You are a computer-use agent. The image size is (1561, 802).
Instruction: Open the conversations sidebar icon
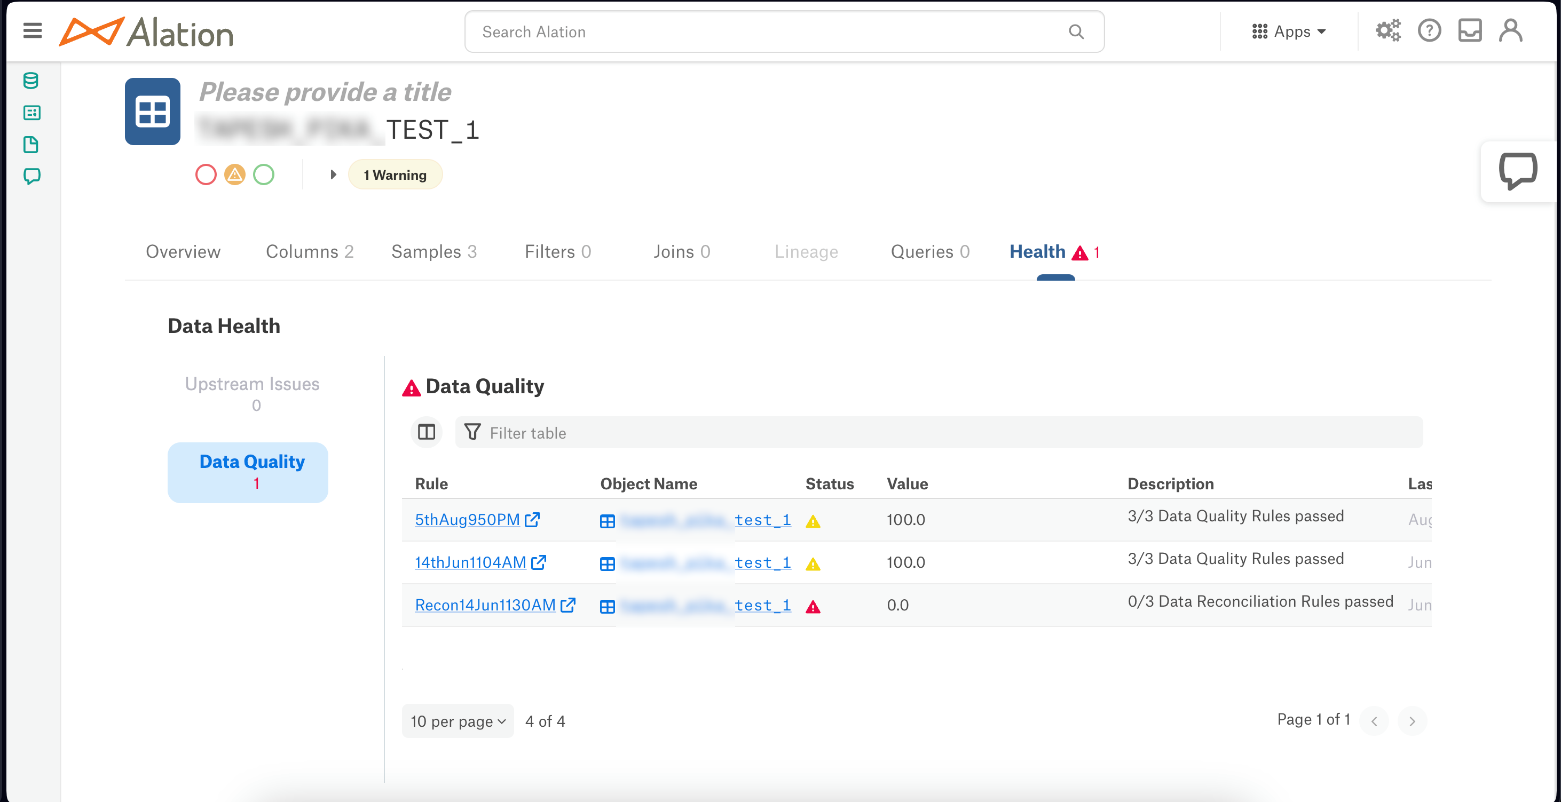tap(31, 176)
